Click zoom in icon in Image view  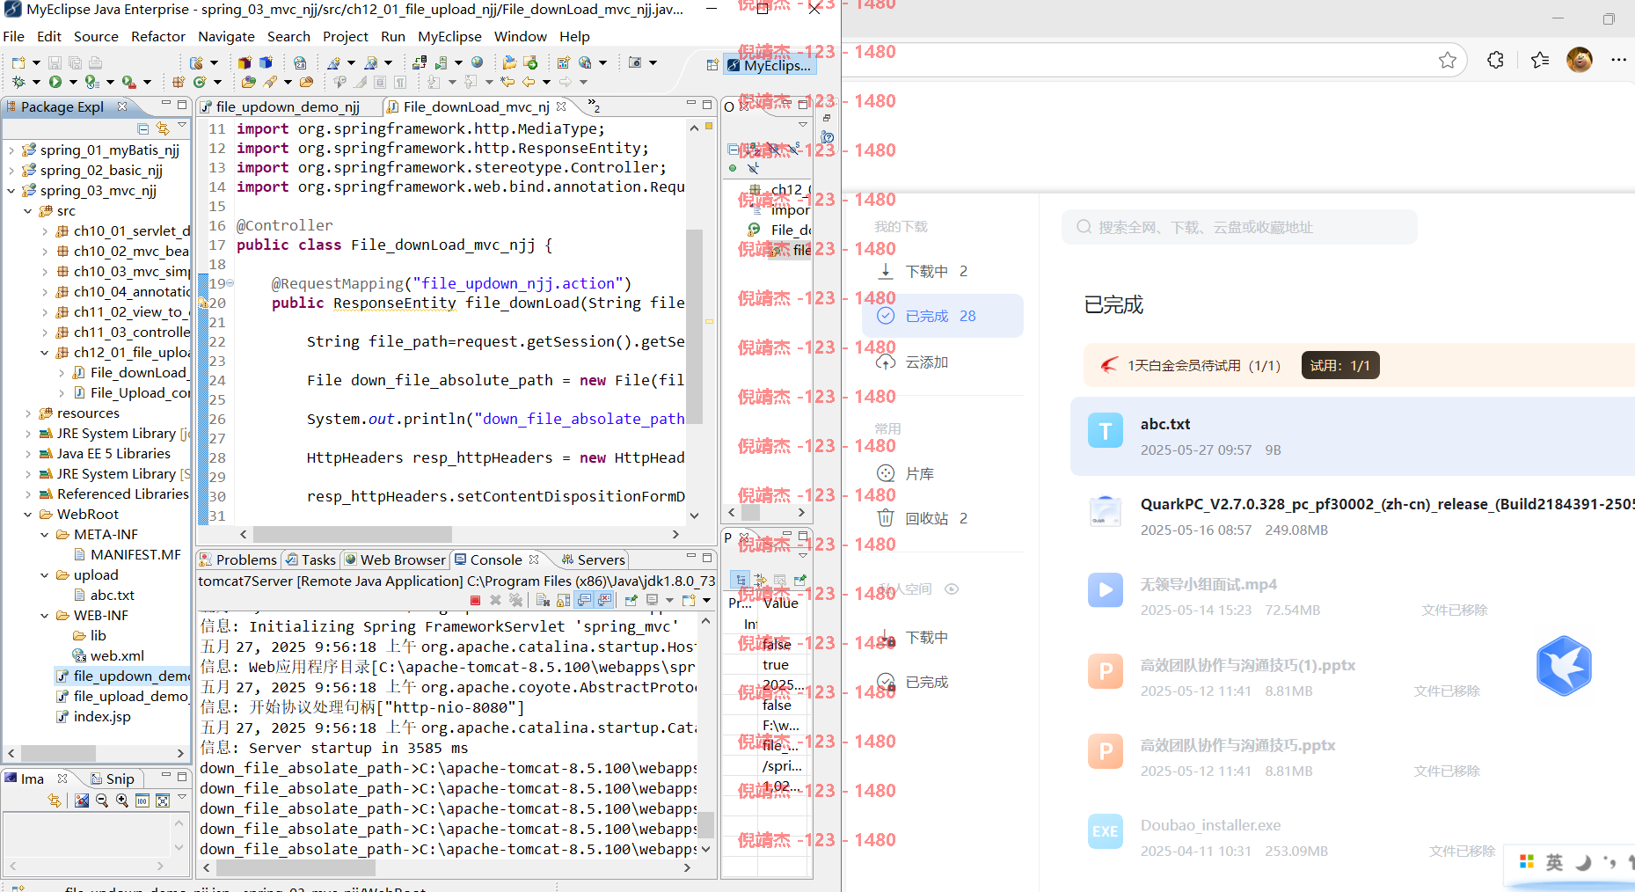point(121,800)
